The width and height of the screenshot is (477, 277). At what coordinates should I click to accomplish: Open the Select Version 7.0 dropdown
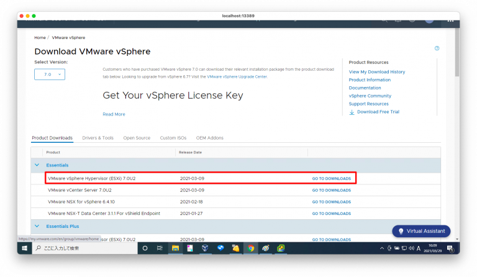(50, 75)
